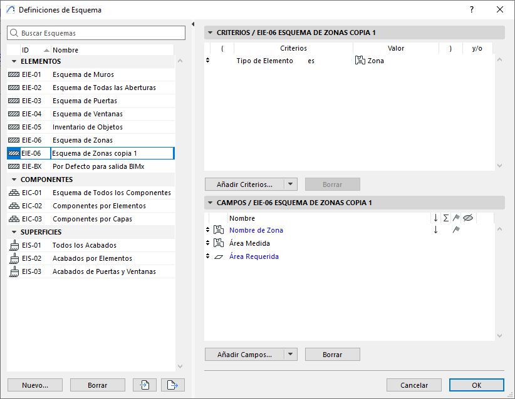Screen dimensions: 515x399
Task: Select Esquema de Muros in the list
Action: (x=83, y=74)
